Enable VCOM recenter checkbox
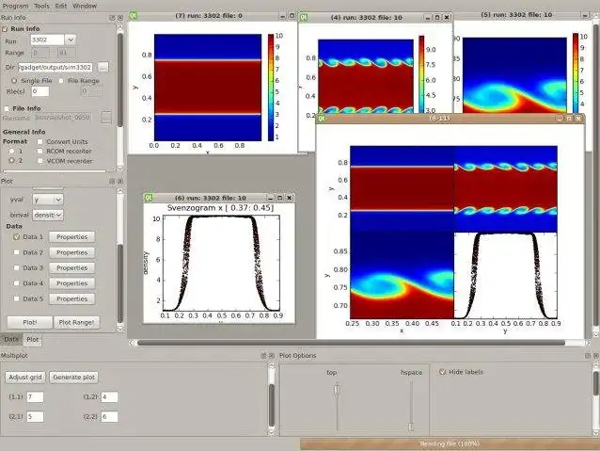This screenshot has height=451, width=600. tap(39, 161)
